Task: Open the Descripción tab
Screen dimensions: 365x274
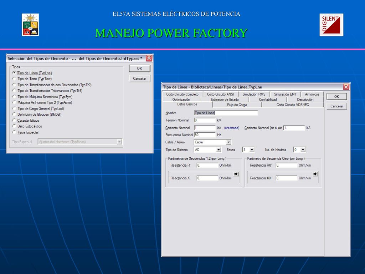Action: (x=305, y=100)
